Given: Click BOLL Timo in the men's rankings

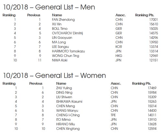Looking at the screenshot, I should point(60,29).
